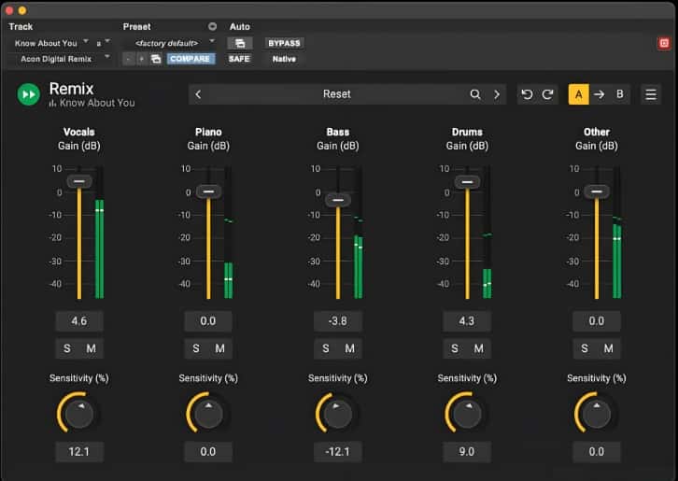
Task: Open the Reset preset name selector
Action: 337,94
